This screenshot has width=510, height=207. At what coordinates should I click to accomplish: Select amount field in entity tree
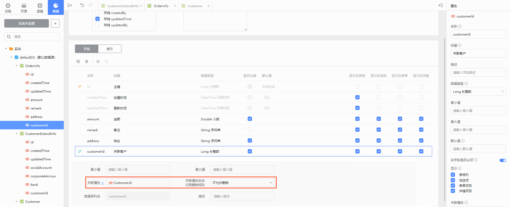tap(36, 100)
